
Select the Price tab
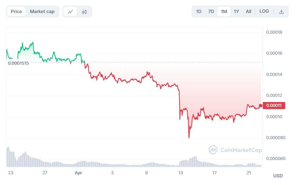[16, 12]
